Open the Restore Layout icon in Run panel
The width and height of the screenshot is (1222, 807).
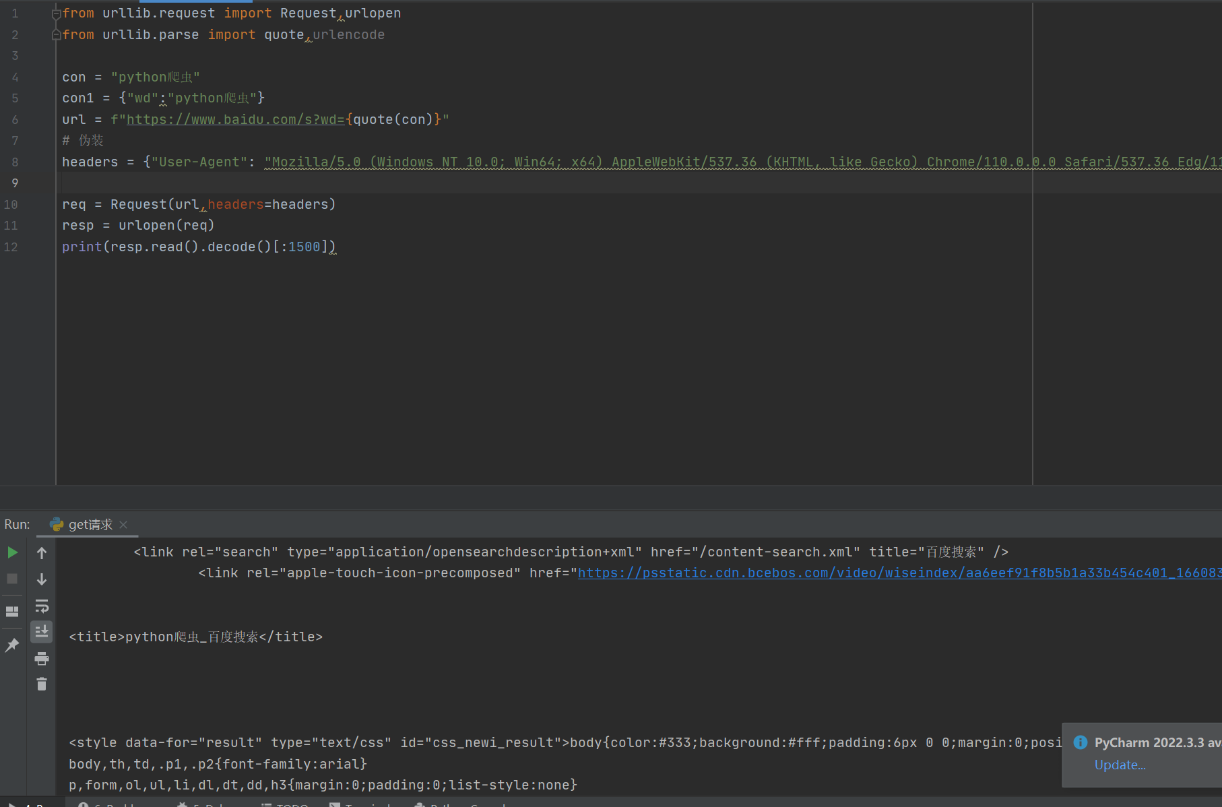tap(12, 611)
